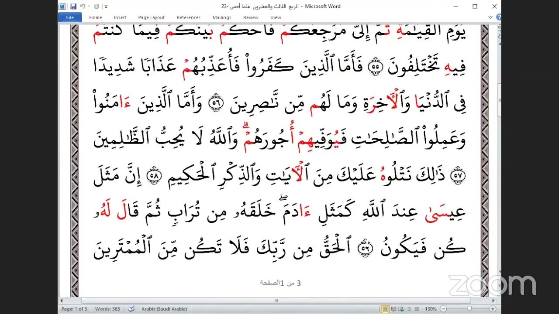559x314 pixels.
Task: Click the zoom out minus button
Action: (x=443, y=309)
